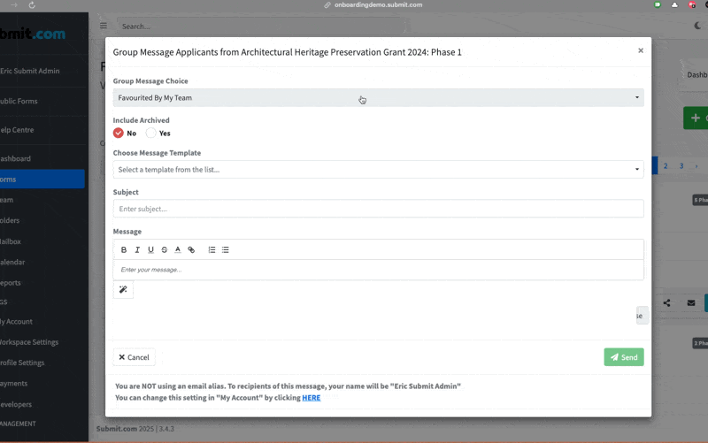
Task: Toggle dark mode moon icon
Action: [x=697, y=26]
